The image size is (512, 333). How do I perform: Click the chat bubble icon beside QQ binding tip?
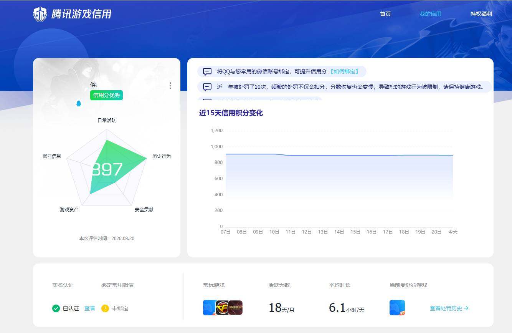207,71
